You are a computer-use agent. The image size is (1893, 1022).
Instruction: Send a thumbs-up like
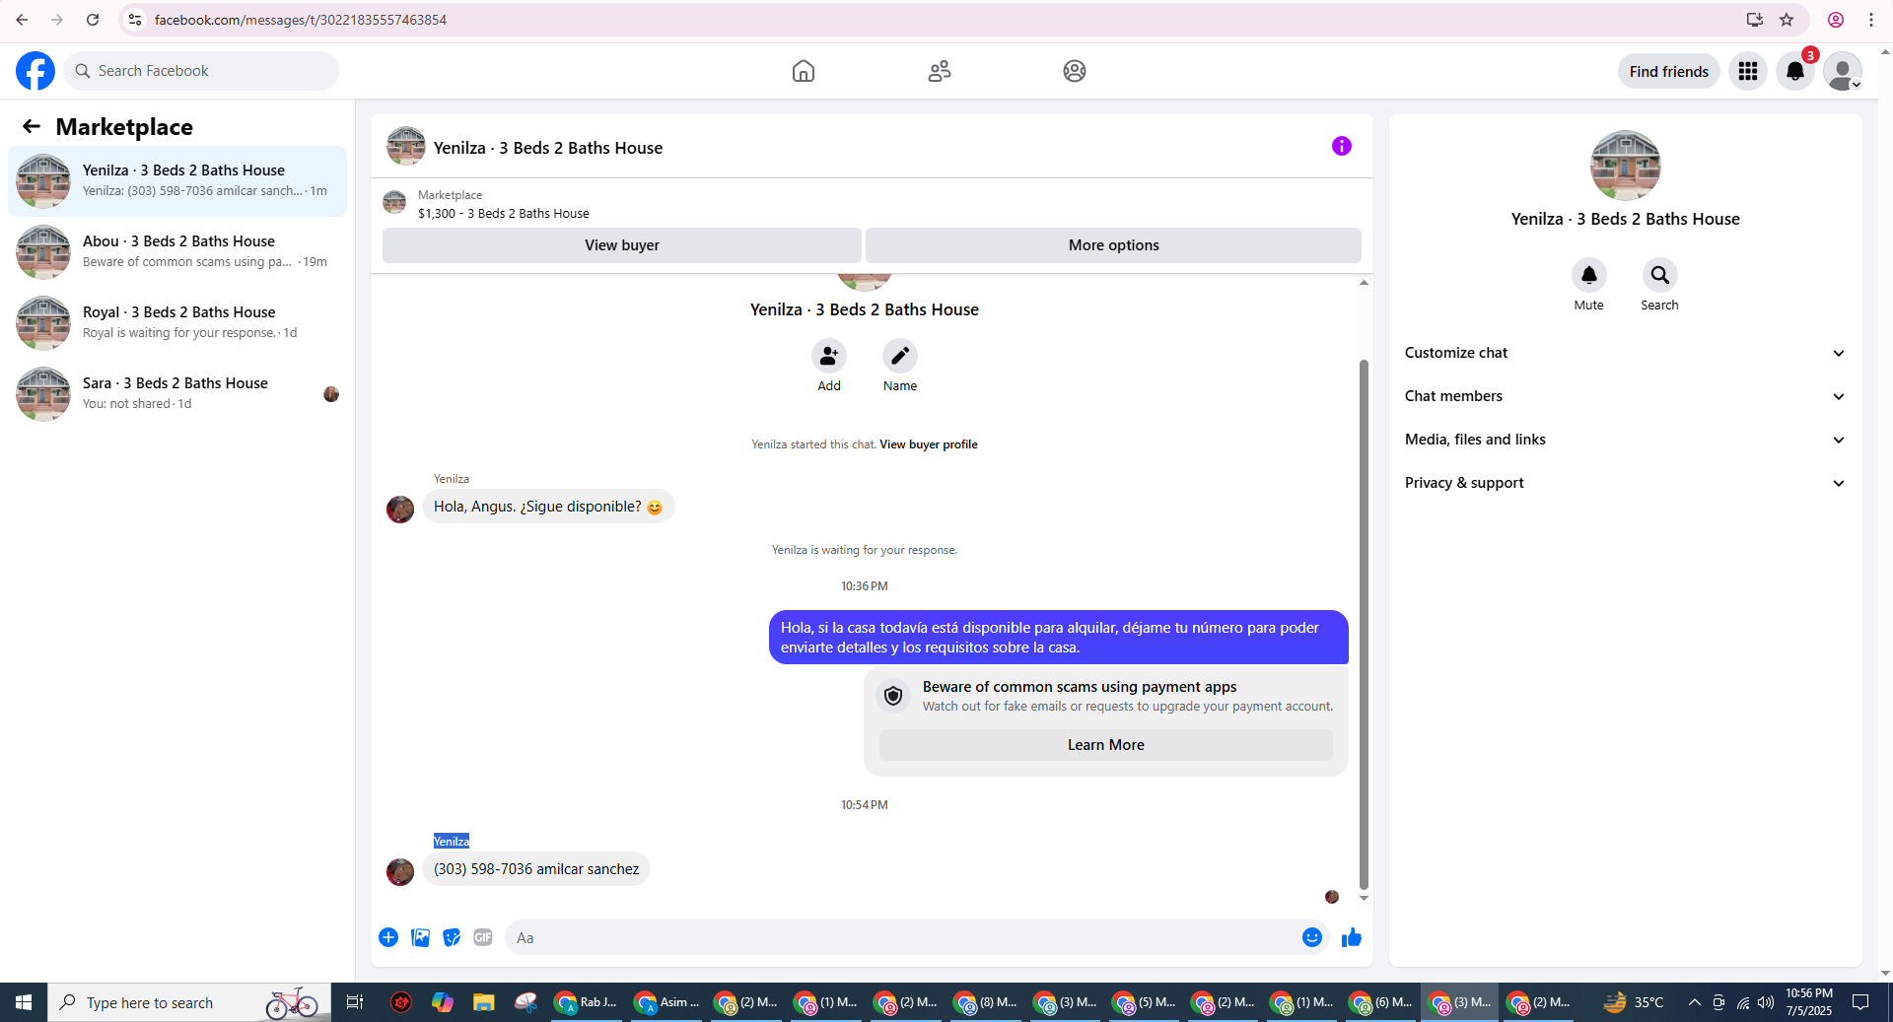click(x=1352, y=937)
